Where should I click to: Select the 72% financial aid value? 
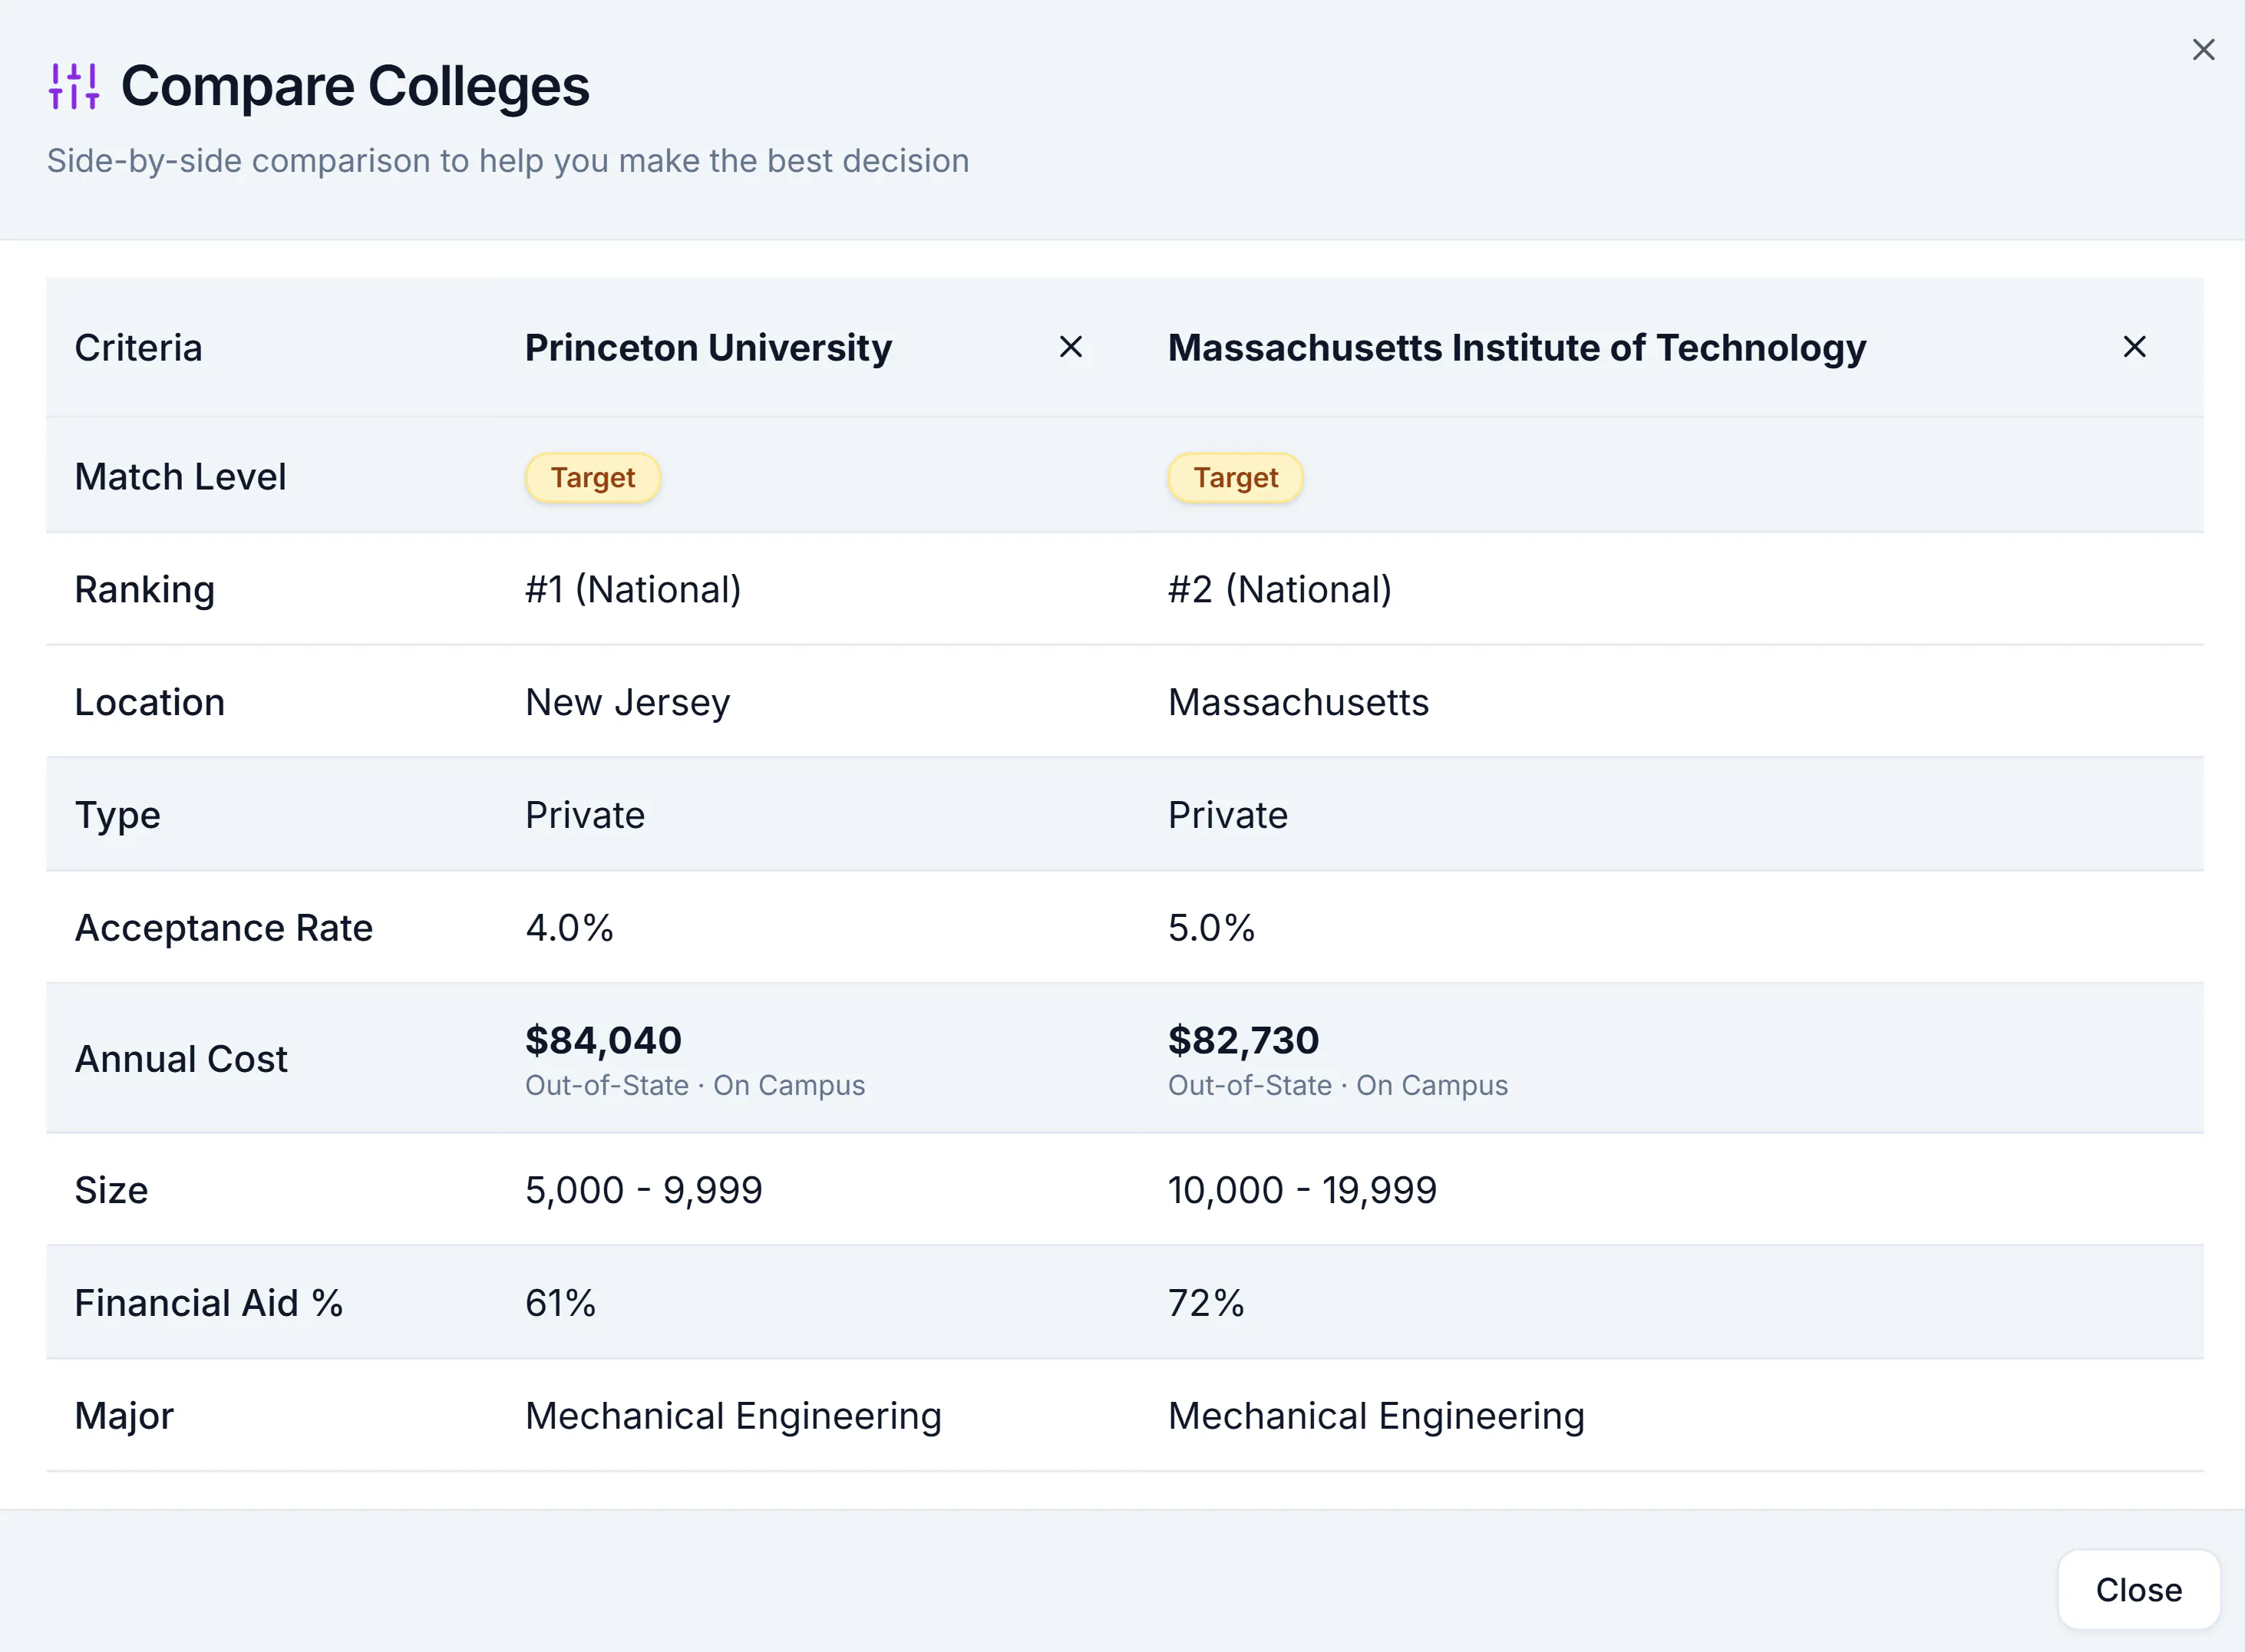coord(1206,1303)
